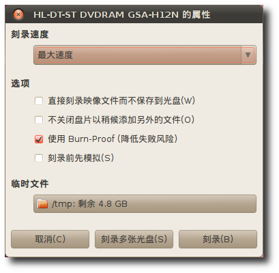This screenshot has width=279, height=273.
Task: Enable 直接刻录映像文件而不保存到光盘 checkbox
Action: (x=39, y=101)
